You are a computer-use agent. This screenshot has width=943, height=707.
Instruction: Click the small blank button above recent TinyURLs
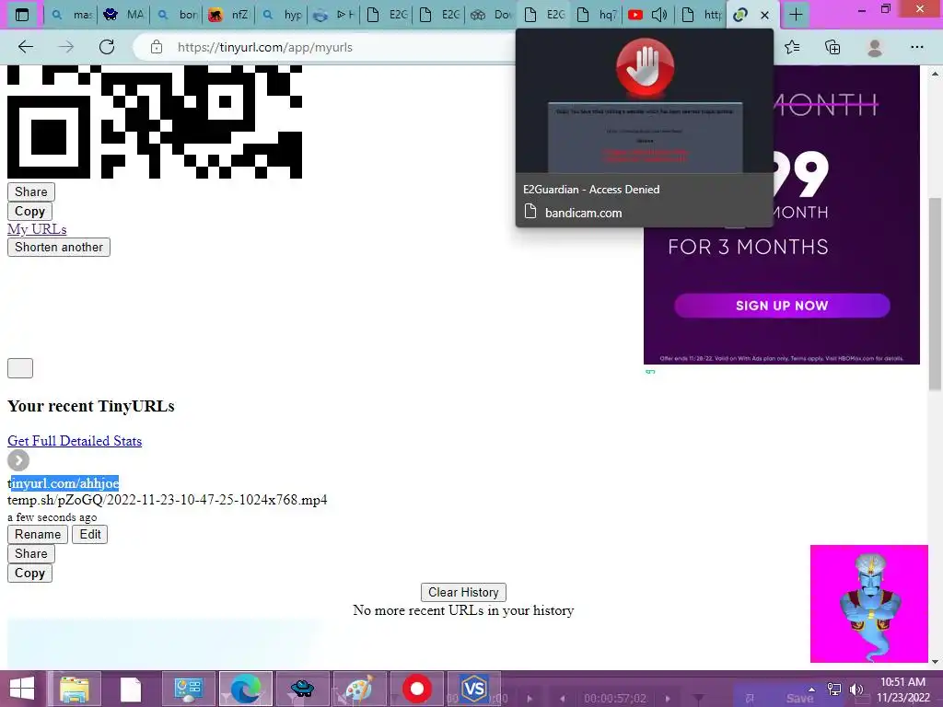pos(20,368)
